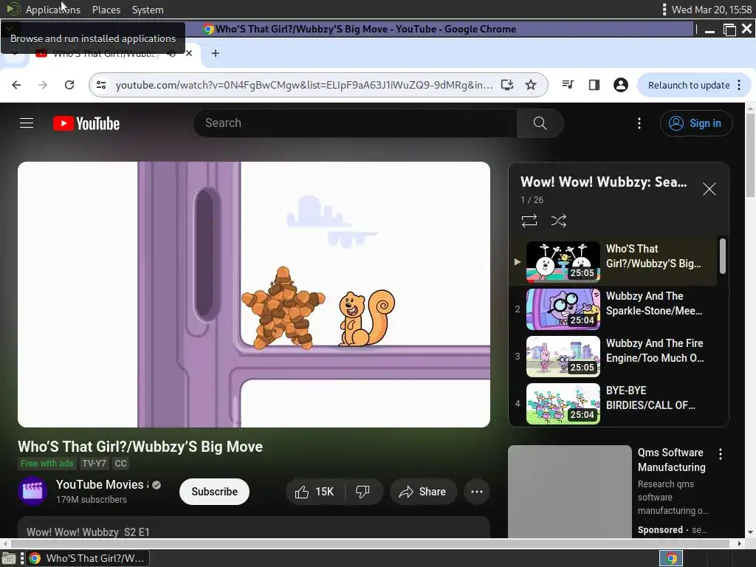Toggle the Chrome side panel
Viewport: 756px width, 567px height.
594,85
